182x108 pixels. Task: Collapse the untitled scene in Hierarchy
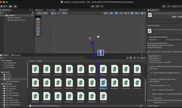click(4, 15)
